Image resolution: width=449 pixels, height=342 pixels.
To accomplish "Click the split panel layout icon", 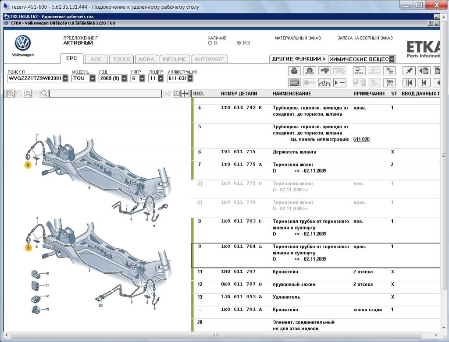I will click(177, 94).
